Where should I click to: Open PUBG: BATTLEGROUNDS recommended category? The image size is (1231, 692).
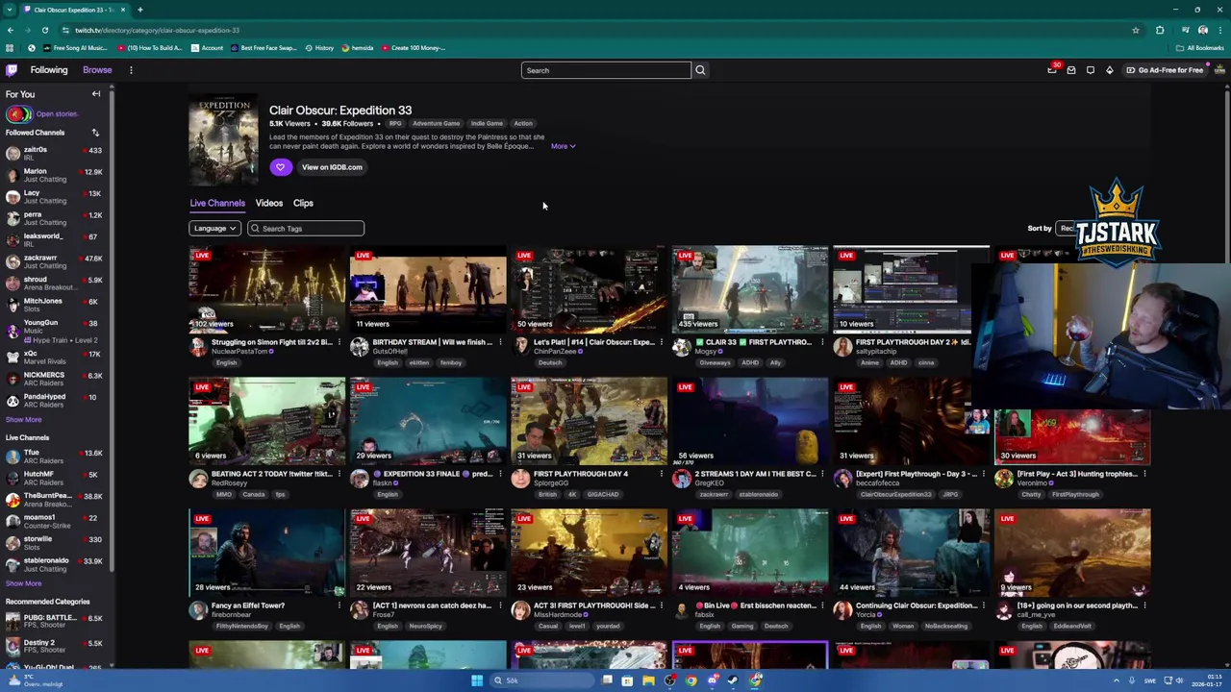(x=56, y=621)
